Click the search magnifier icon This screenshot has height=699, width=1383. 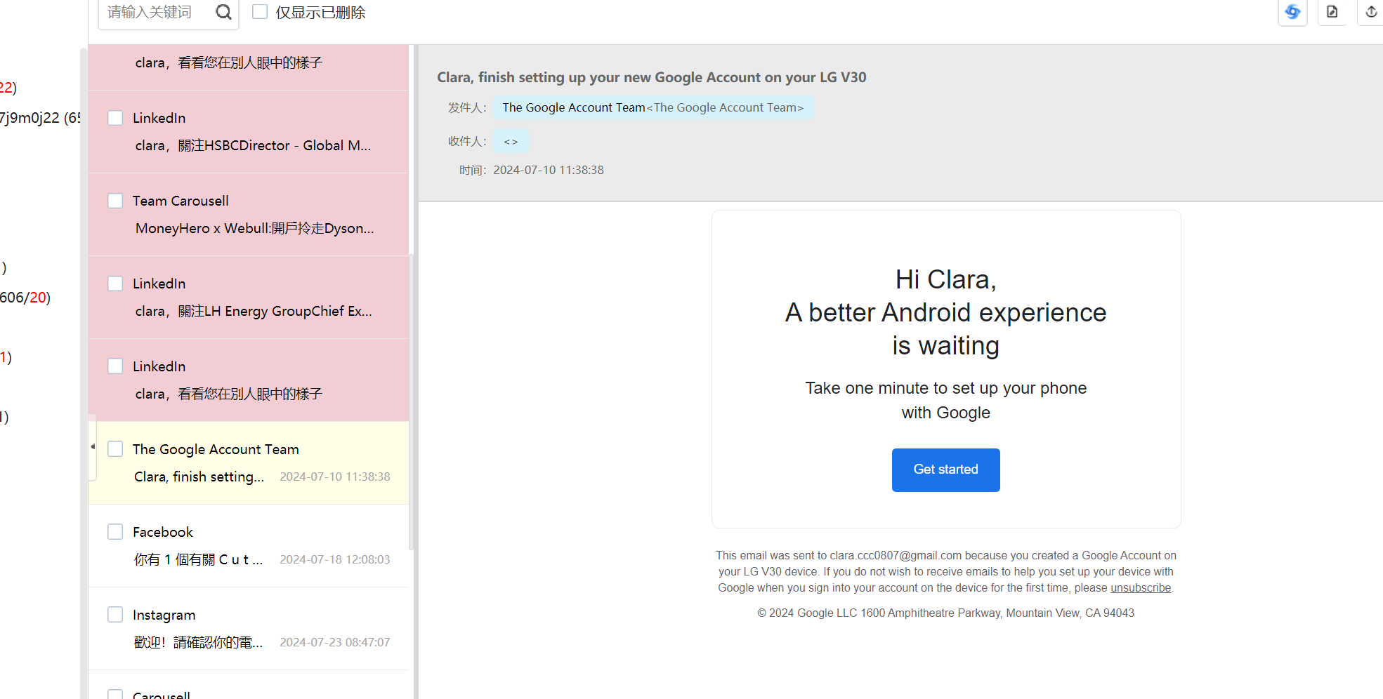pos(223,12)
